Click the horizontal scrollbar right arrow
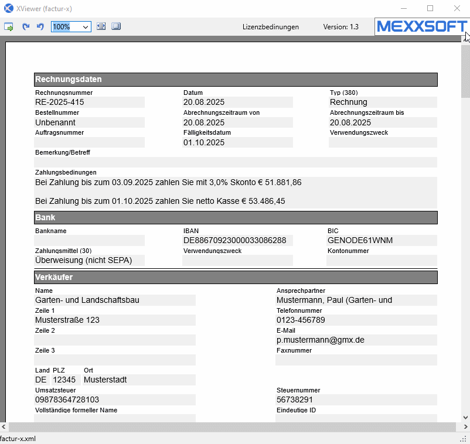 point(465,426)
